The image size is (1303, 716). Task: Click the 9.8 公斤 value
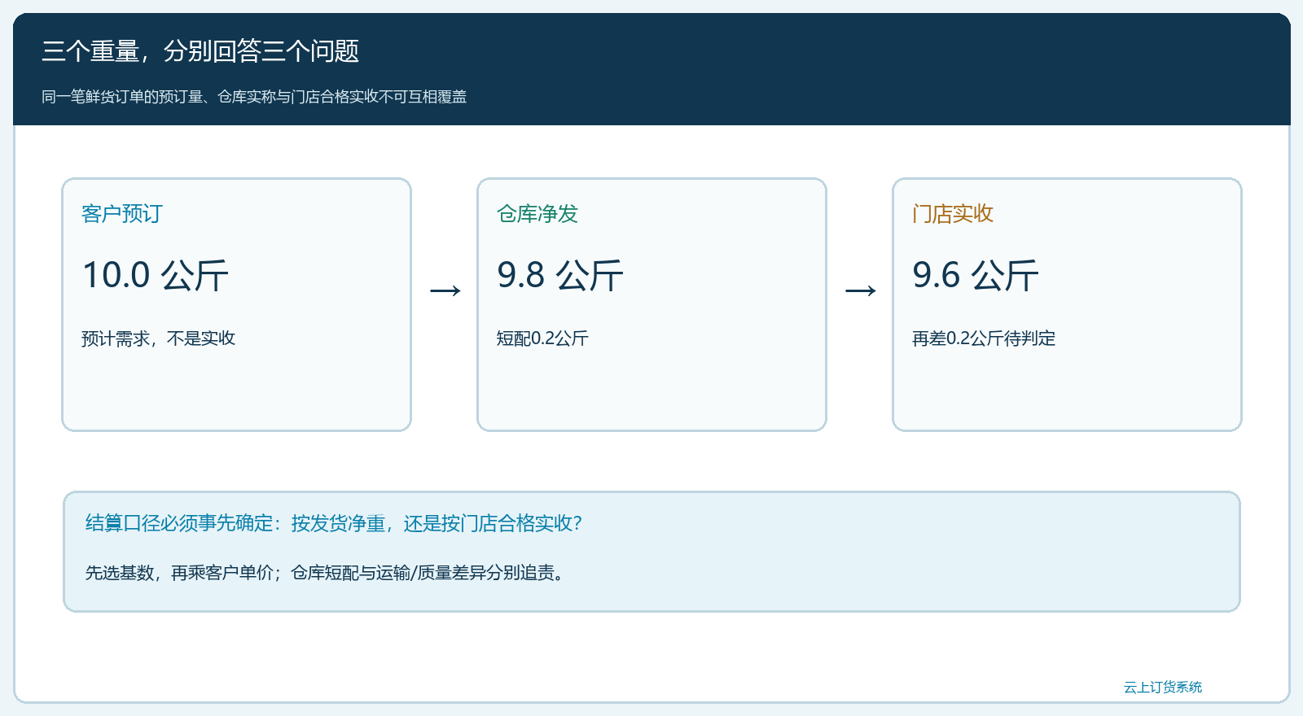click(x=560, y=275)
